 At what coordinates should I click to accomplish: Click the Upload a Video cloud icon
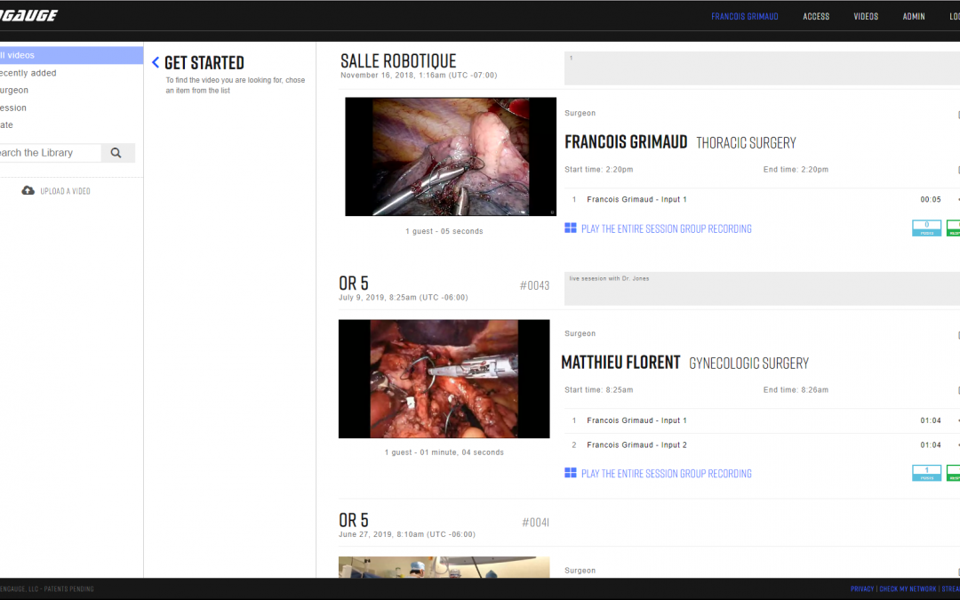(28, 191)
